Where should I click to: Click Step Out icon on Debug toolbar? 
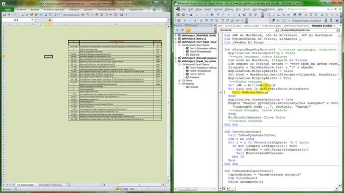coord(217,20)
